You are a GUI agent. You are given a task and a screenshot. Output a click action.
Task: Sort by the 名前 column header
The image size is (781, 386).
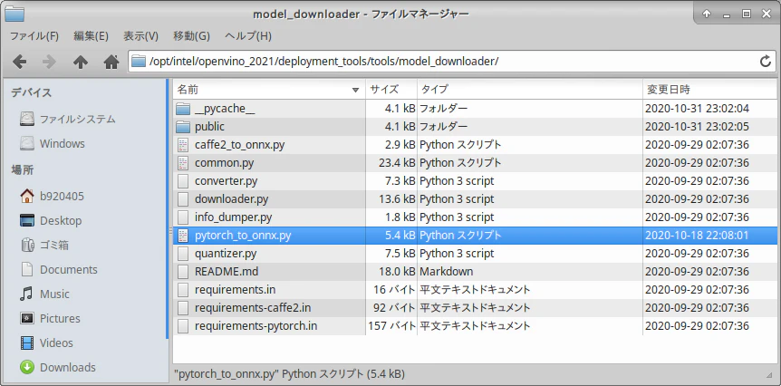tap(269, 90)
